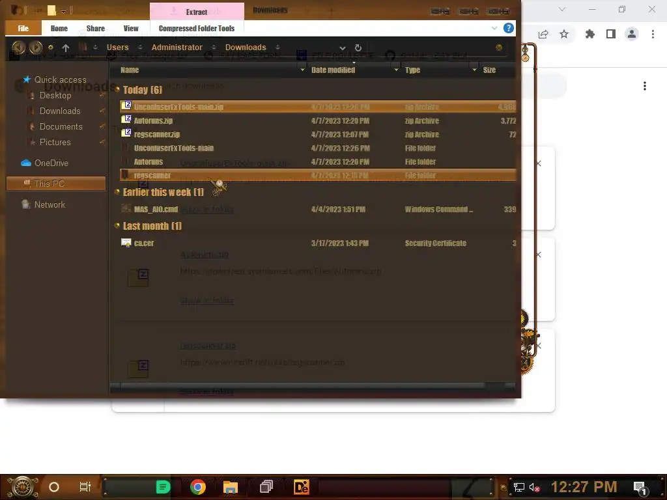The image size is (667, 500).
Task: Sort files by Name column header
Action: point(130,70)
